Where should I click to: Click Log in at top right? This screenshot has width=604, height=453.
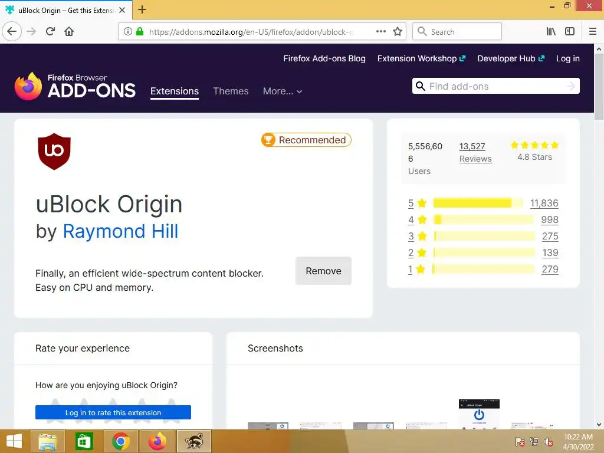pos(568,58)
